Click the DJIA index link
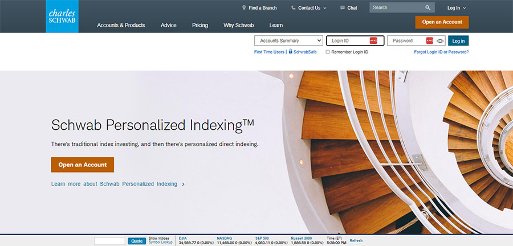 (x=182, y=239)
